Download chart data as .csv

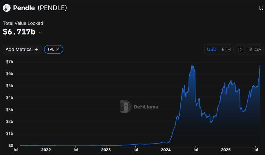[255, 49]
